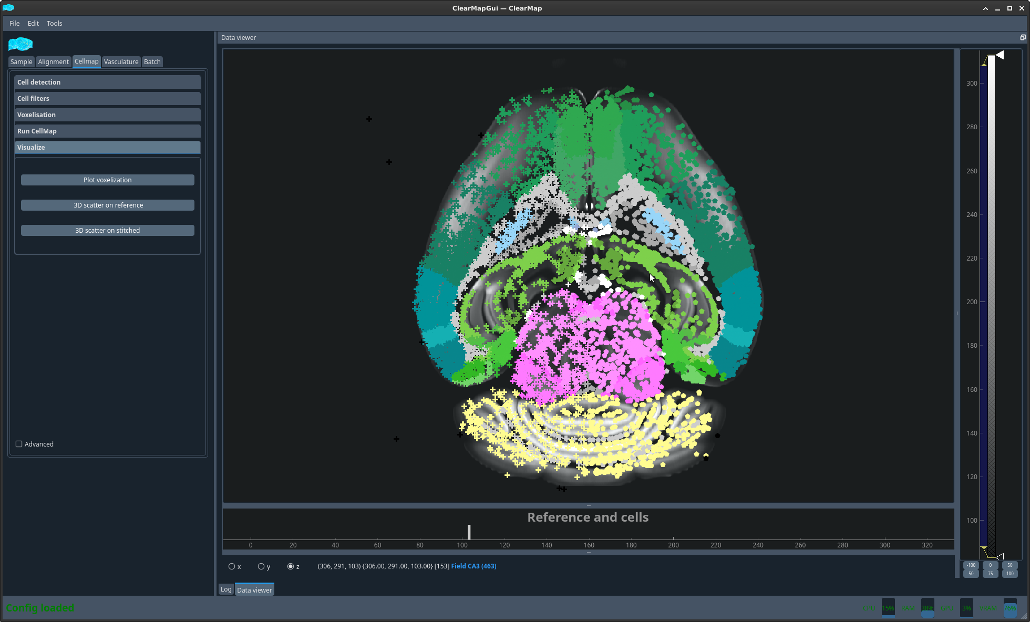The image size is (1030, 622).
Task: Click the VRAM usage progress bar
Action: (x=1010, y=608)
